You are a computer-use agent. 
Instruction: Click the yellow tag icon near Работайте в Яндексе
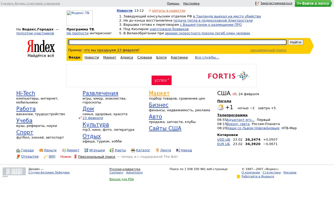[x=238, y=177]
